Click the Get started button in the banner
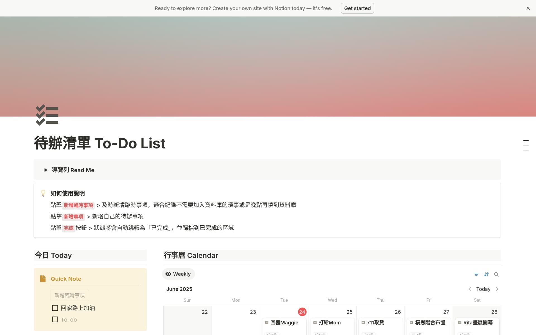The width and height of the screenshot is (536, 335). (357, 8)
